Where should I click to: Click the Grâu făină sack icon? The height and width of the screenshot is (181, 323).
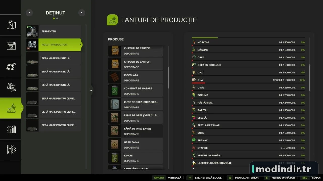(115, 145)
